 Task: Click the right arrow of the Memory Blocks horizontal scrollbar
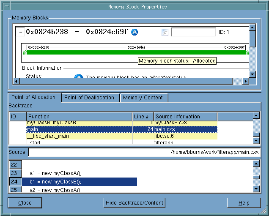pyautogui.click(x=245, y=81)
